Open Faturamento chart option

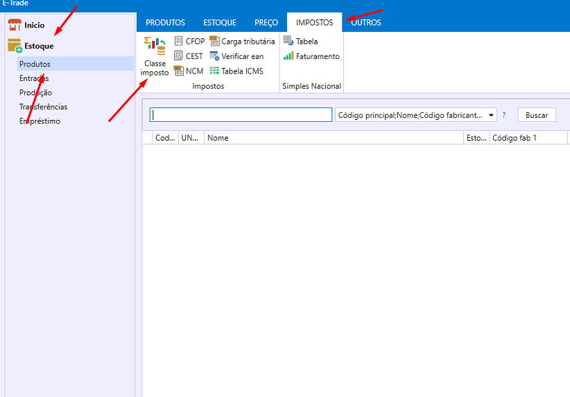[x=288, y=56]
